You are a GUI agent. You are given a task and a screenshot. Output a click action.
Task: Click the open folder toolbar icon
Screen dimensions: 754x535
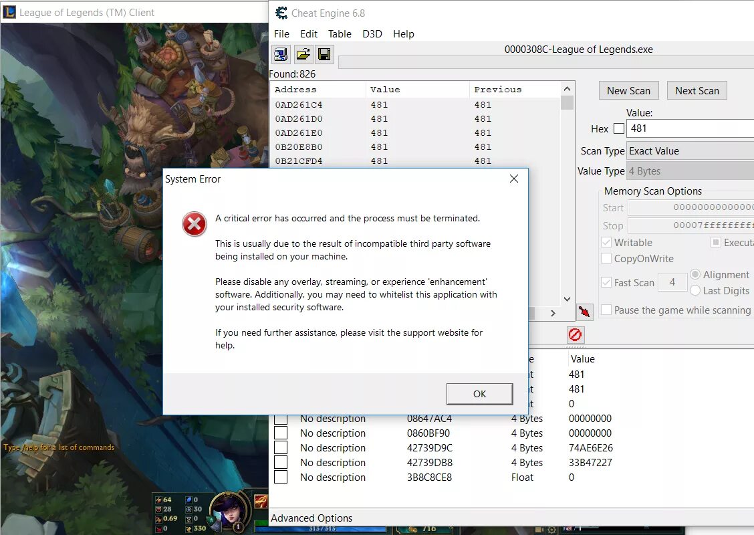click(x=303, y=54)
